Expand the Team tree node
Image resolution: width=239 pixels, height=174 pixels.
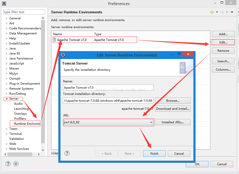(7, 129)
